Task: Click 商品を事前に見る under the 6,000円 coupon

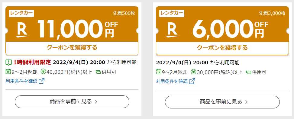Action: [x=222, y=102]
